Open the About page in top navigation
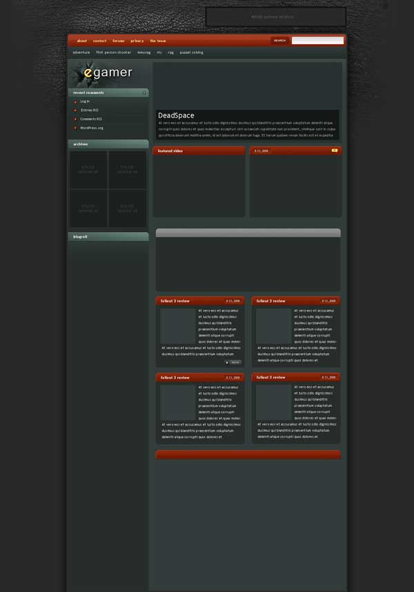This screenshot has height=592, width=414. [82, 41]
